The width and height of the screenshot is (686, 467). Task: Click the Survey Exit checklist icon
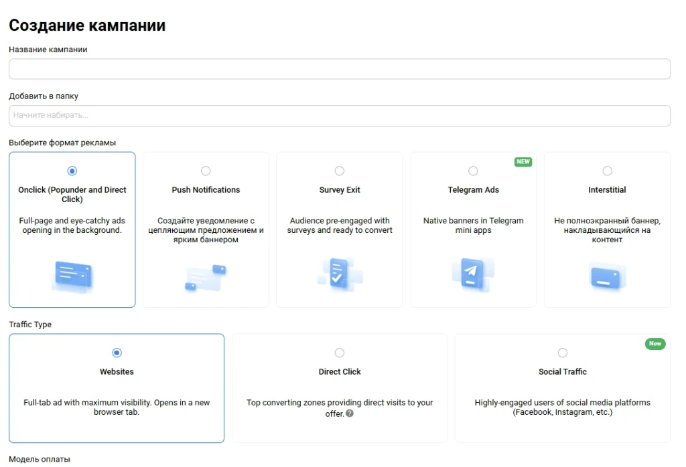pyautogui.click(x=340, y=275)
